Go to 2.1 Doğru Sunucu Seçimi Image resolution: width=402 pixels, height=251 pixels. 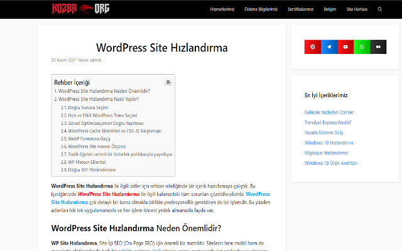tap(84, 107)
